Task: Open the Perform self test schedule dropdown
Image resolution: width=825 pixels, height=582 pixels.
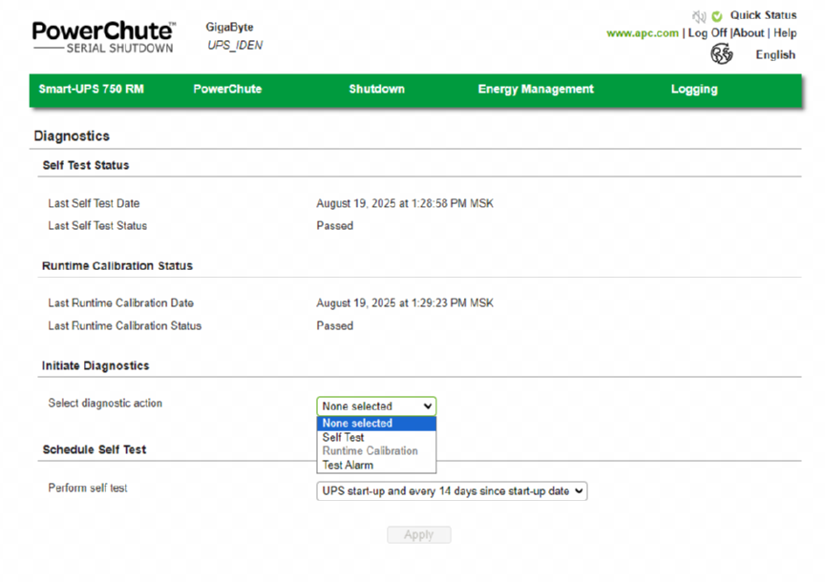Action: pos(452,491)
